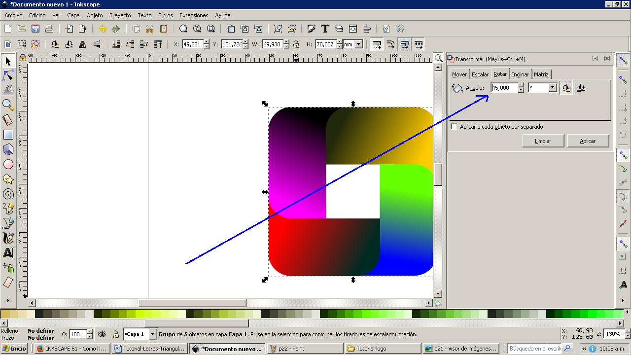Image resolution: width=631 pixels, height=355 pixels.
Task: Click Flip horizontally icon in controls bar
Action: coord(83,44)
